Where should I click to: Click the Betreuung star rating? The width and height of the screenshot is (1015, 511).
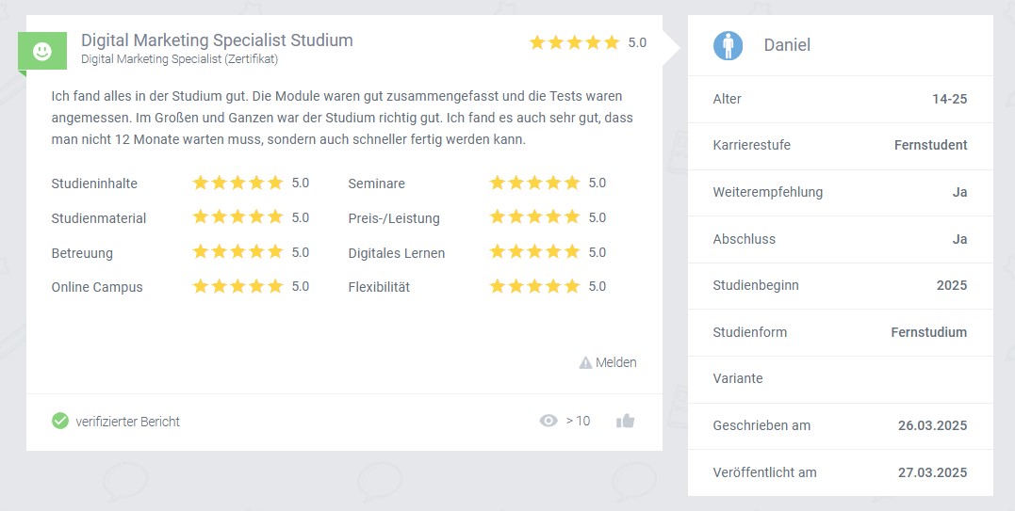click(238, 251)
